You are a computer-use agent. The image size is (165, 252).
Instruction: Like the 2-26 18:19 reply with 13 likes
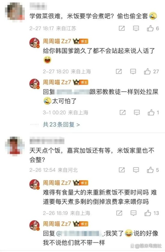[x=148, y=213]
